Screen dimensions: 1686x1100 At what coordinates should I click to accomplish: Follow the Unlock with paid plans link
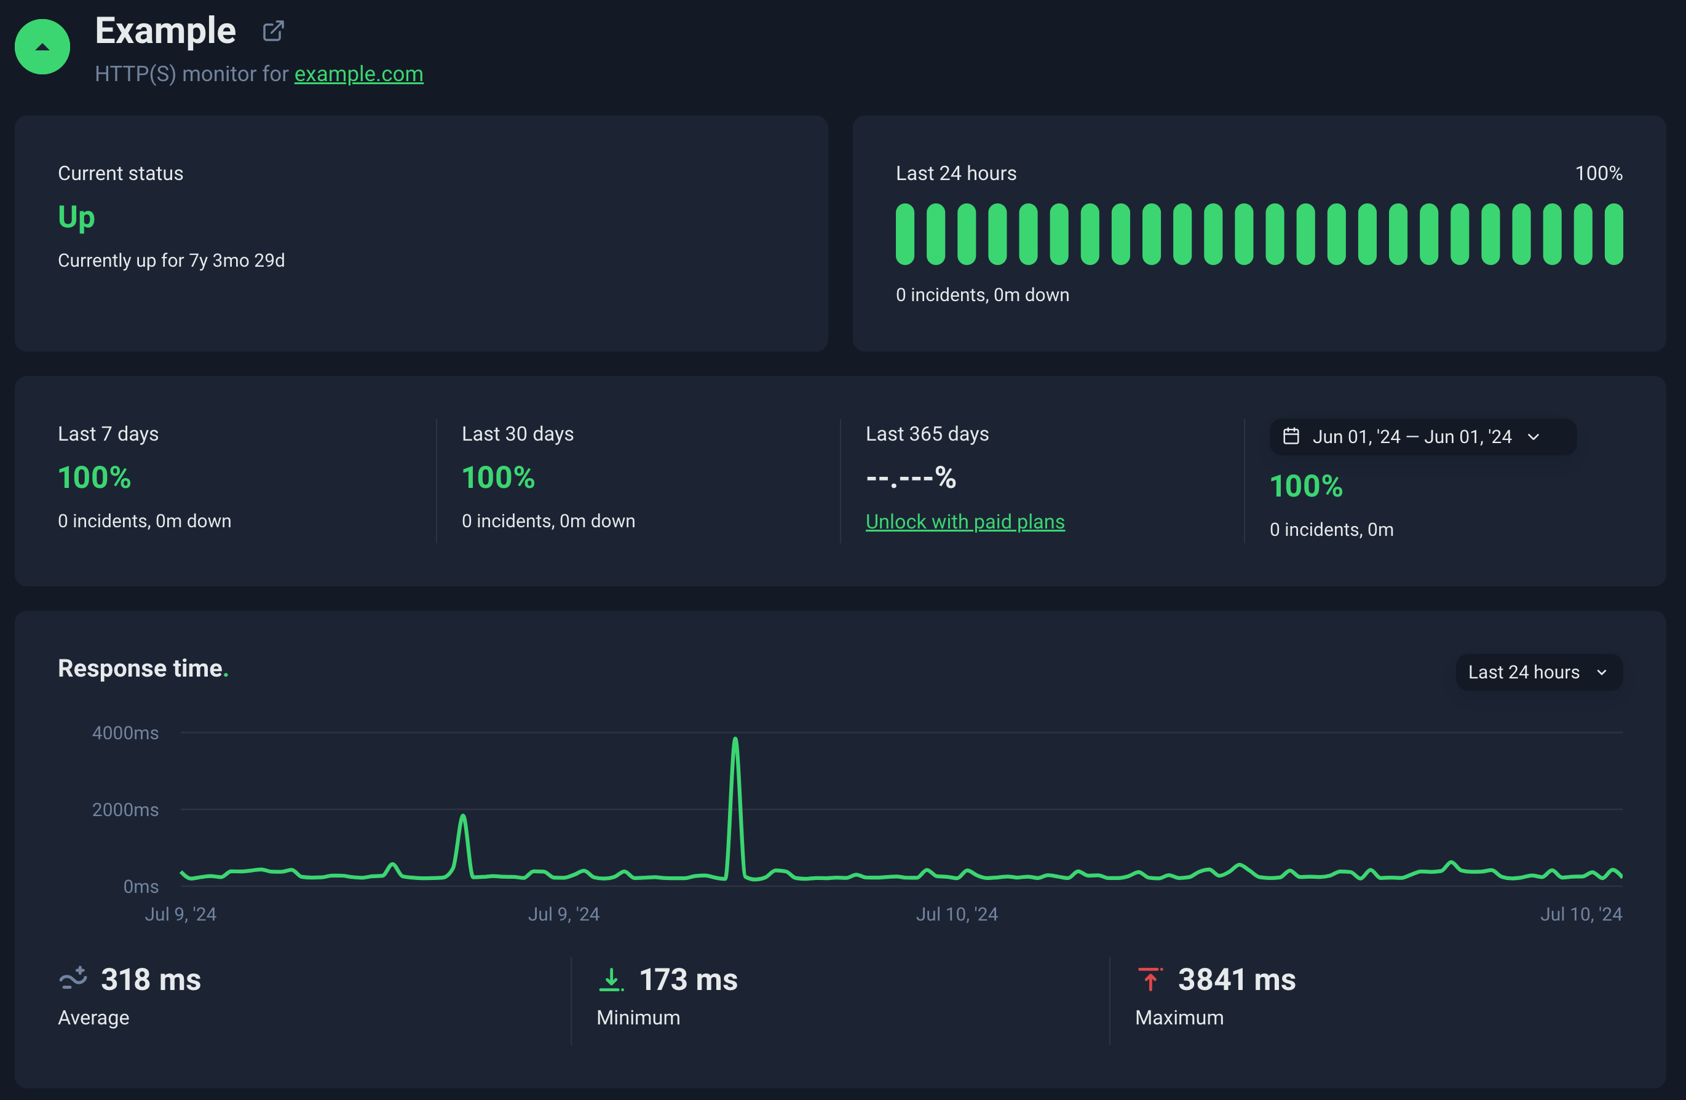point(965,522)
